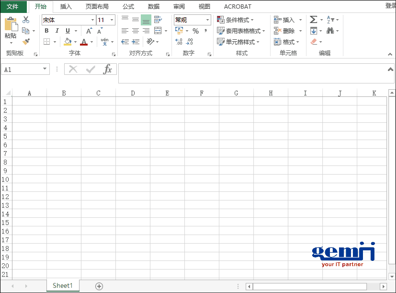Open the 公式 ribbon tab
Image resolution: width=396 pixels, height=293 pixels.
[128, 7]
